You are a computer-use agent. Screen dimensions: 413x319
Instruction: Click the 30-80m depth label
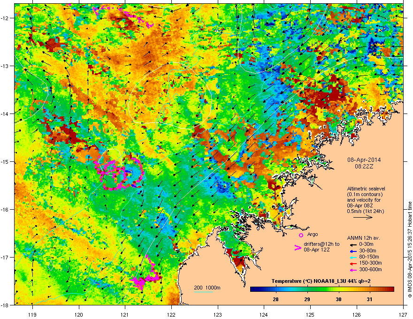click(x=367, y=251)
